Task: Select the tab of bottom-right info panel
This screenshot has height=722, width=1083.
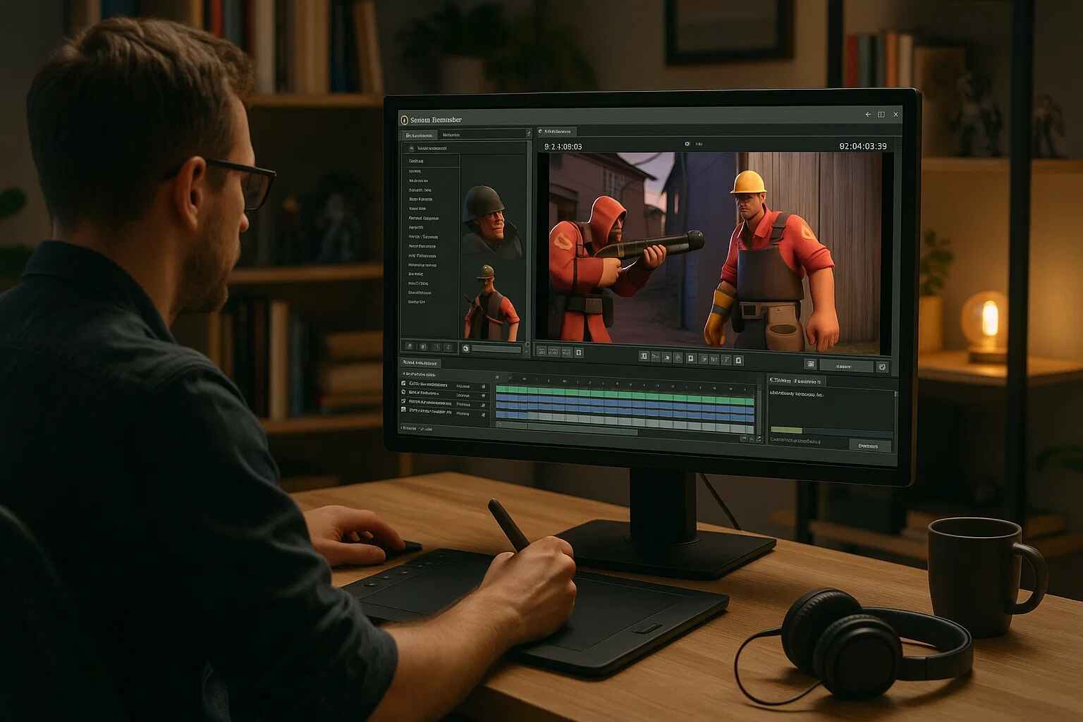Action: pos(796,381)
